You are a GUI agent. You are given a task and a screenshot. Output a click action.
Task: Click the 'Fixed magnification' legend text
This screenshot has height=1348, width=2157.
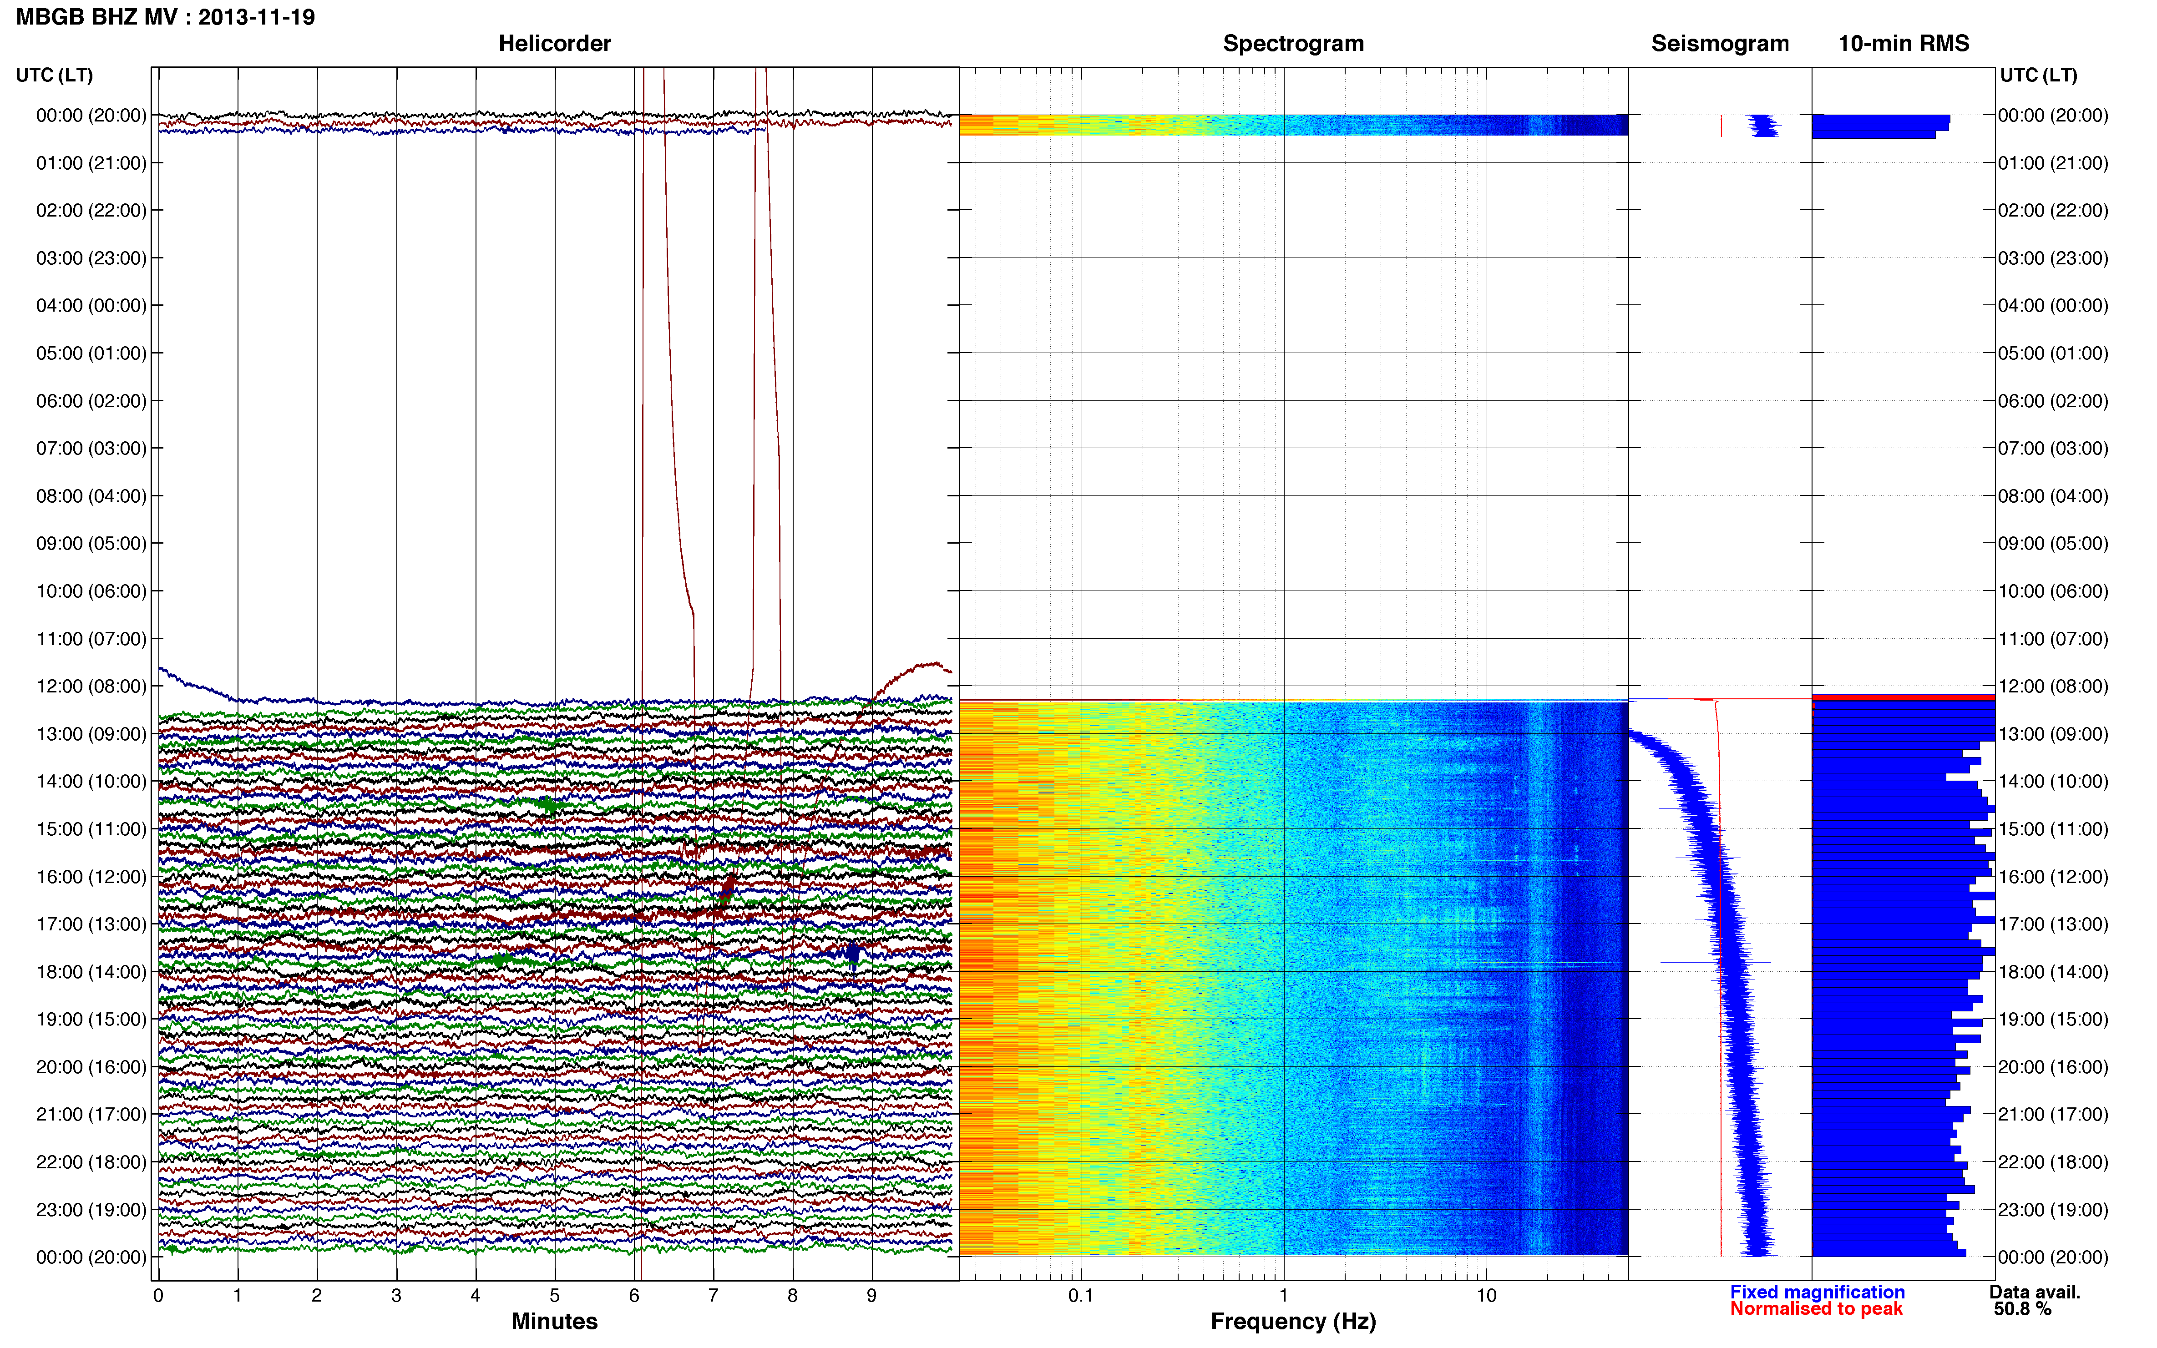1817,1292
